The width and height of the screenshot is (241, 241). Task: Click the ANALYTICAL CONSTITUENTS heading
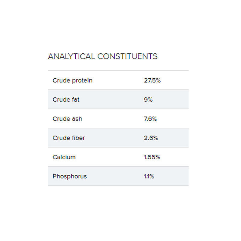coord(103,56)
